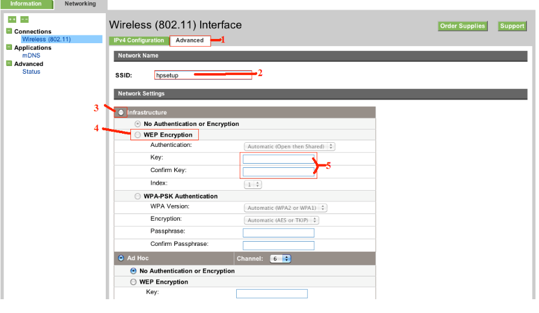Collapse the Advanced tree section in sidebar

coord(9,64)
